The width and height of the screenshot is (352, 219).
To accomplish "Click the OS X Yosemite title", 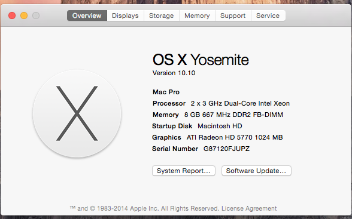I will coord(201,60).
